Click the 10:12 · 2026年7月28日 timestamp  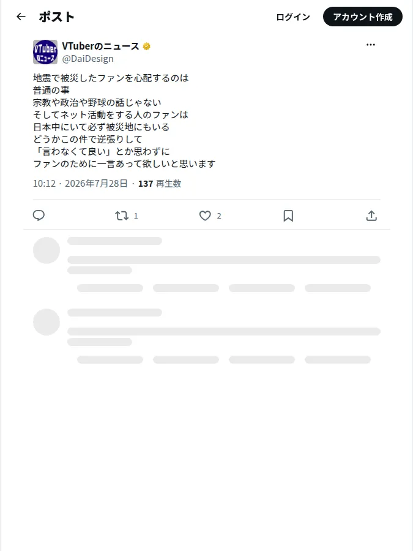[x=80, y=184]
